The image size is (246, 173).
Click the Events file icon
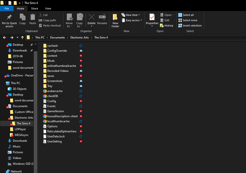(45, 106)
